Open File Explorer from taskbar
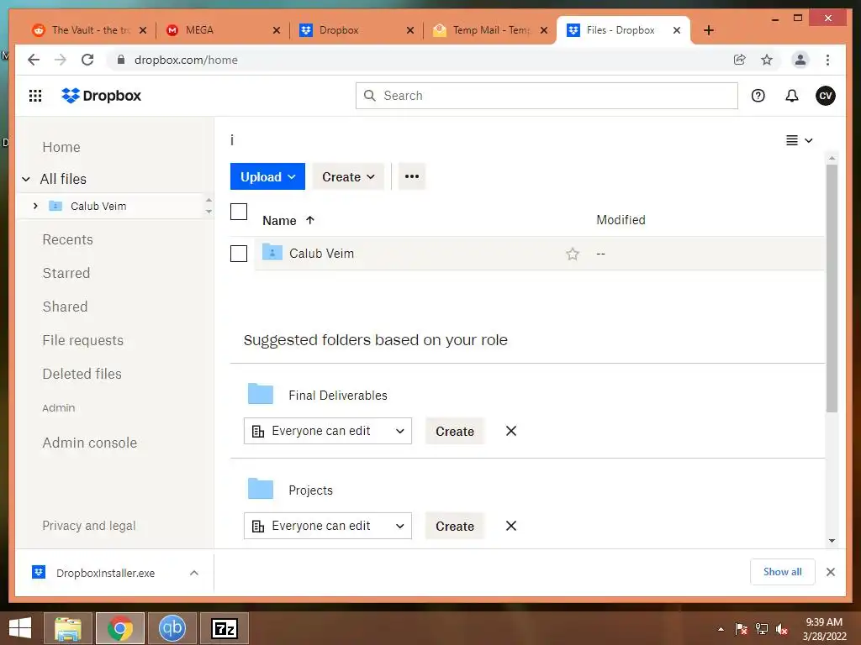Screen dimensions: 861x645 point(67,628)
